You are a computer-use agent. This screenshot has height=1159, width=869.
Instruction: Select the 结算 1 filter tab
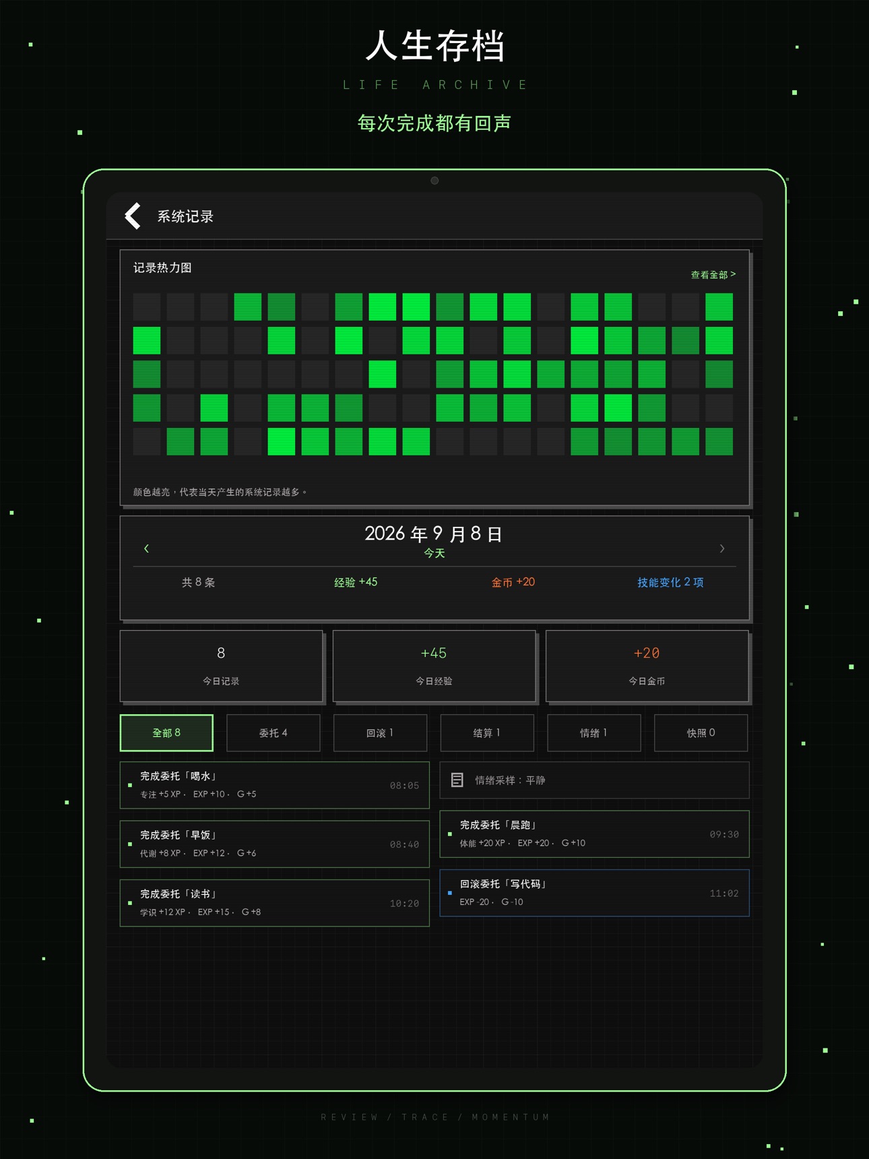487,732
